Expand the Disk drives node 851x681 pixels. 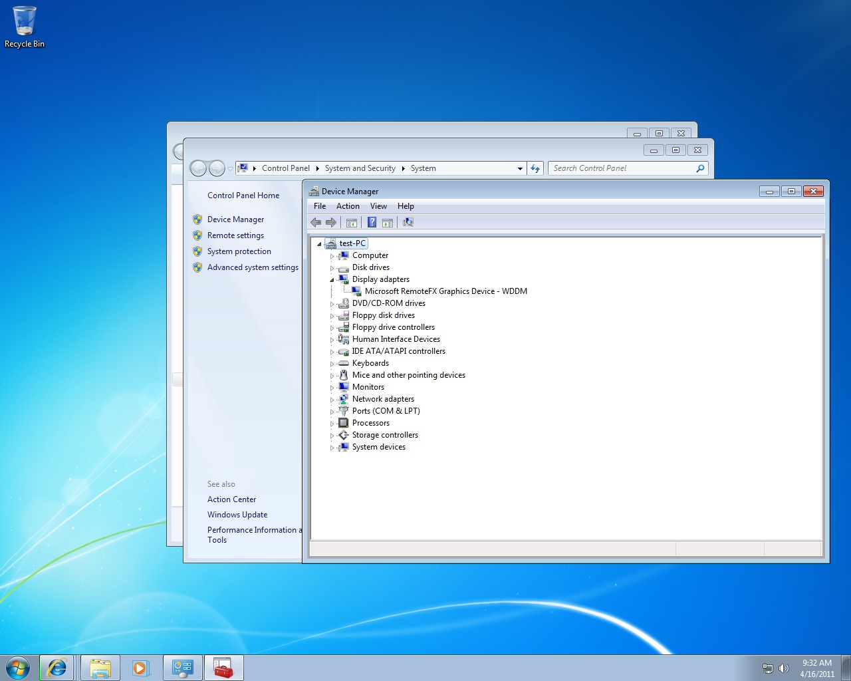(332, 268)
